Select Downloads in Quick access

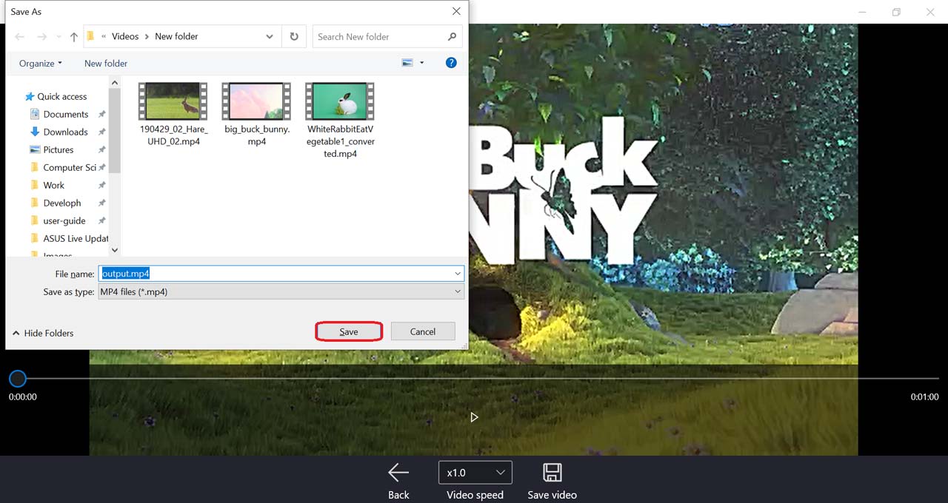[x=65, y=132]
